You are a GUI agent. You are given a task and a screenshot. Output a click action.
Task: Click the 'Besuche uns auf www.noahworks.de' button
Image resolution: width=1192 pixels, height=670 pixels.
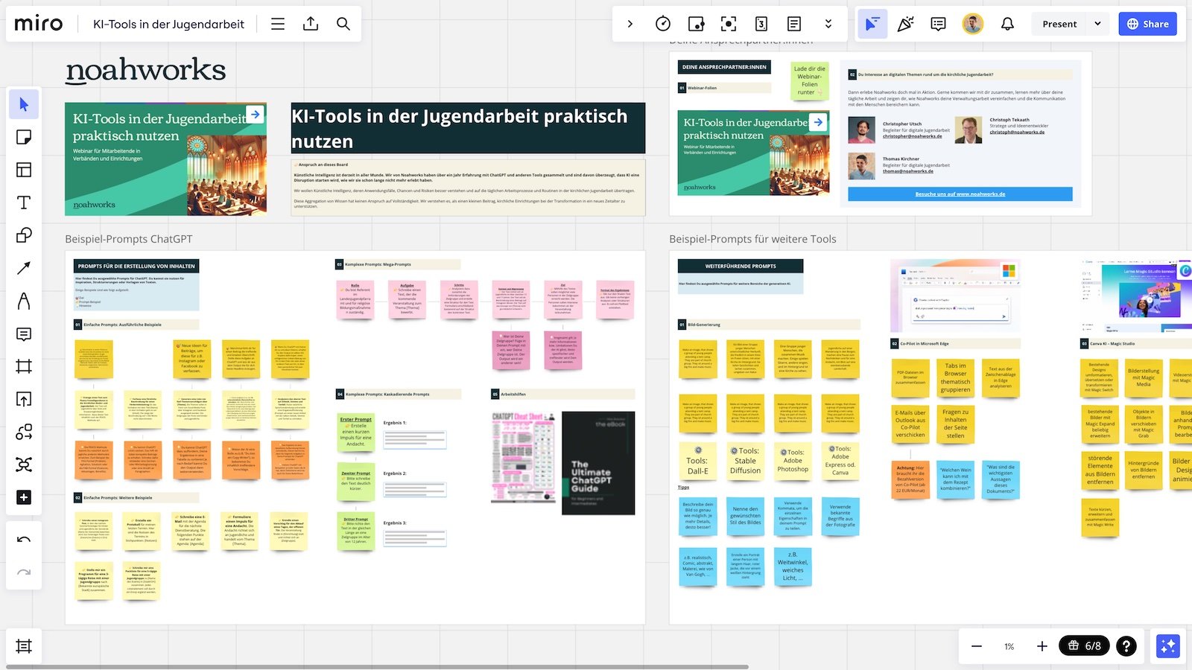click(x=960, y=194)
